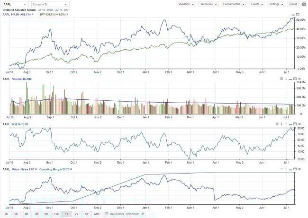Image resolution: width=308 pixels, height=218 pixels.
Task: Maximize the Dividend Adjusted Return panel
Action: pyautogui.click(x=298, y=14)
